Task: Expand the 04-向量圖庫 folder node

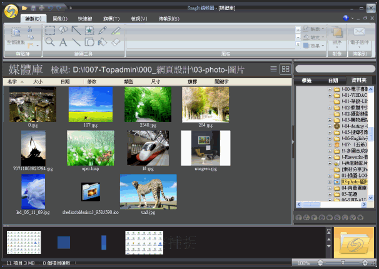Action: click(330, 188)
